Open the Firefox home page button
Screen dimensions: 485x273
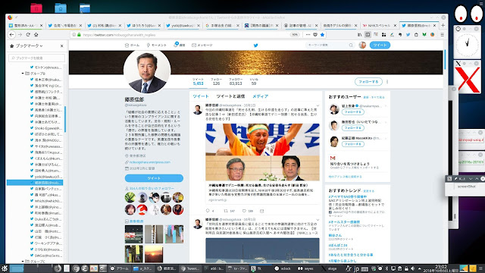[36, 35]
